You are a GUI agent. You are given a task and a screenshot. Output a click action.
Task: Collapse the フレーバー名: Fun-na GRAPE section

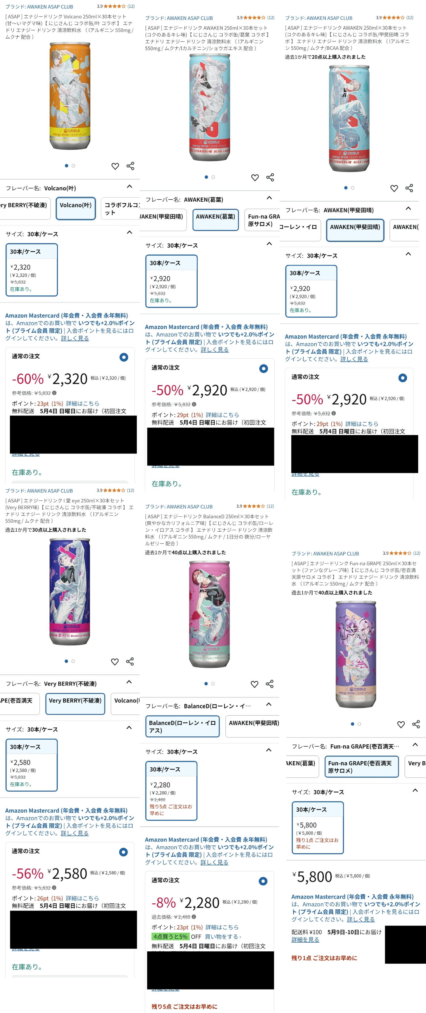415,745
